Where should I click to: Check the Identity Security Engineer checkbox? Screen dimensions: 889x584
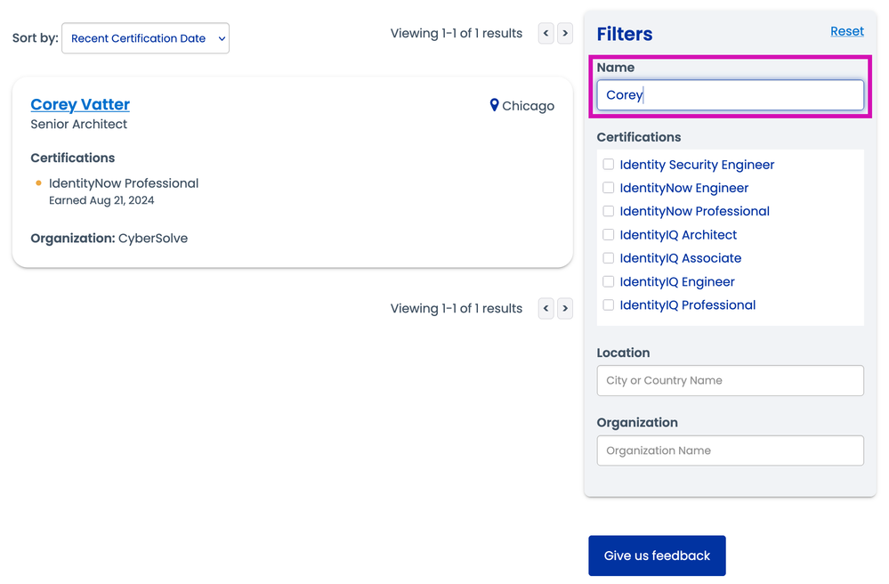(609, 165)
